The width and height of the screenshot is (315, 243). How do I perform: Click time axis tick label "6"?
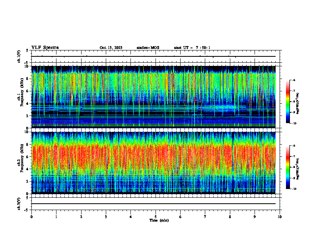(181, 217)
